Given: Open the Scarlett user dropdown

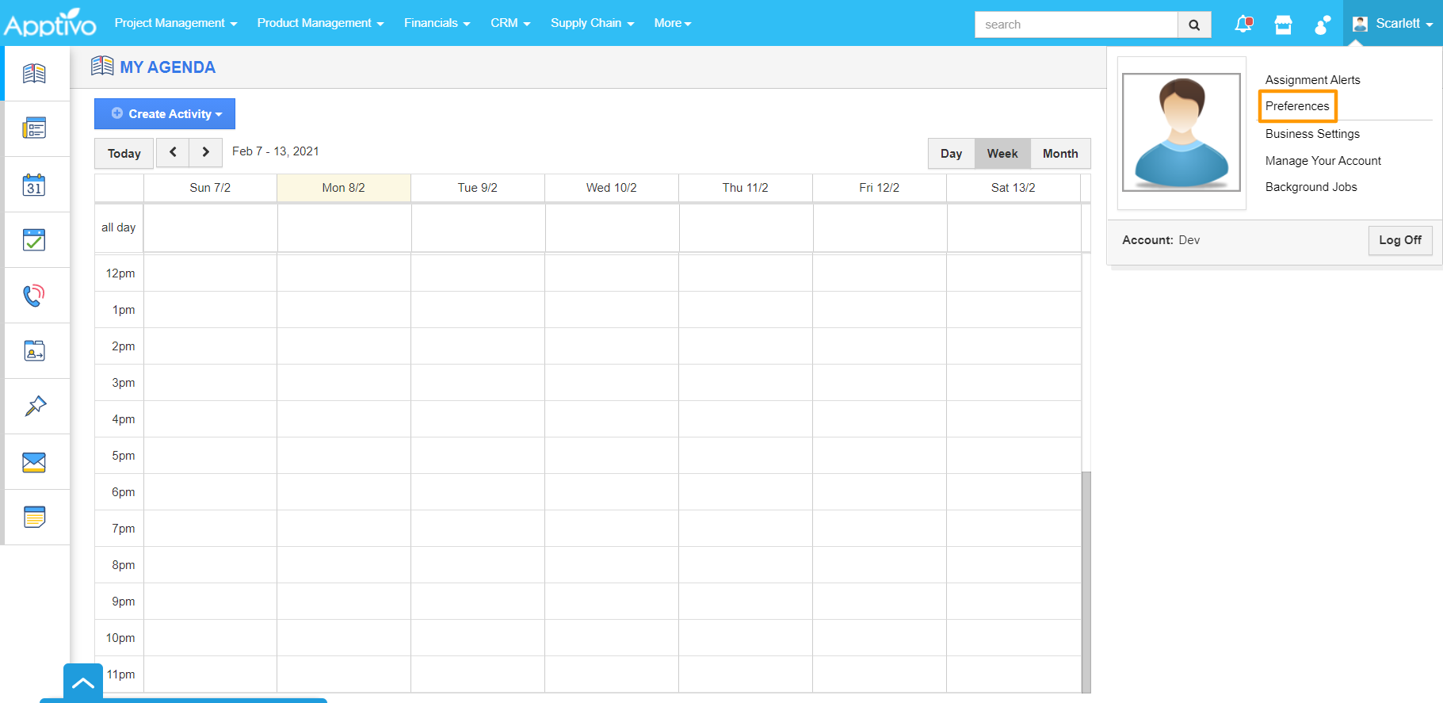Looking at the screenshot, I should [1393, 24].
